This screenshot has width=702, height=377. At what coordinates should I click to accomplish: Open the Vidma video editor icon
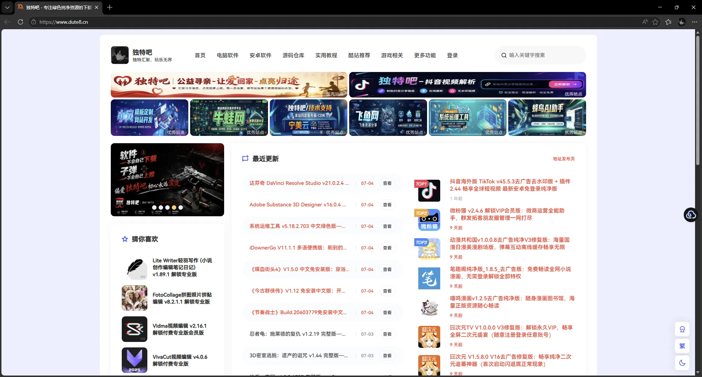[x=135, y=329]
